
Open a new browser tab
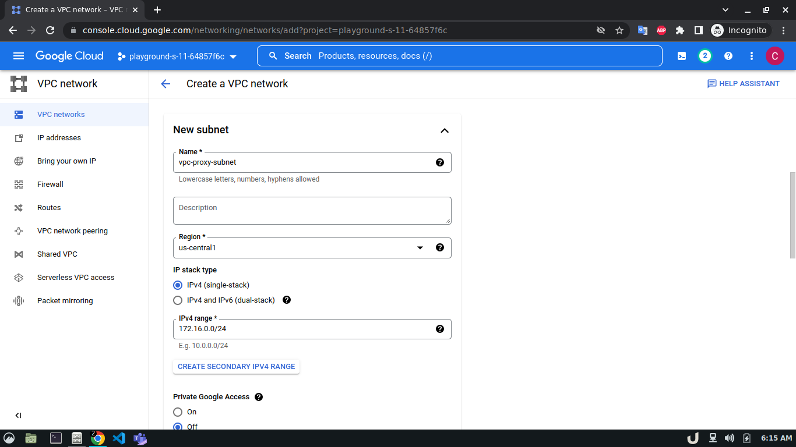[157, 10]
